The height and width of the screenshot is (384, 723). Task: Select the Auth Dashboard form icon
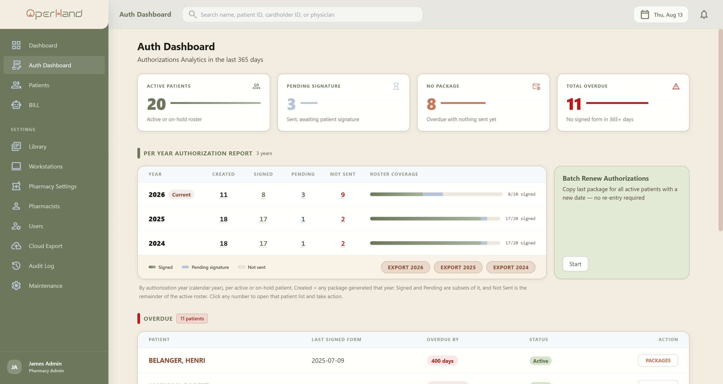pos(16,65)
